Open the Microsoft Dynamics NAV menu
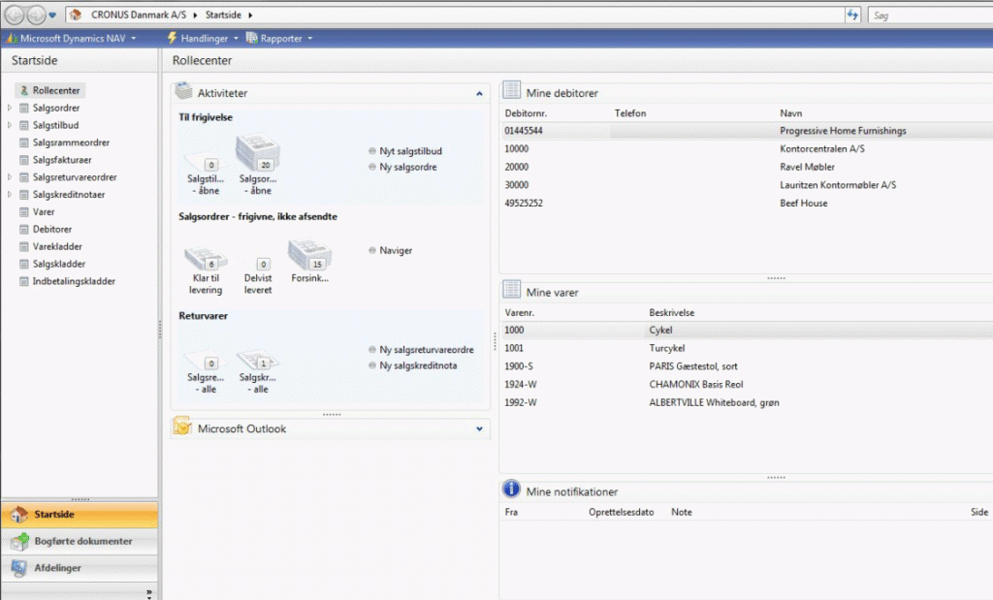The height and width of the screenshot is (600, 993). 71,39
